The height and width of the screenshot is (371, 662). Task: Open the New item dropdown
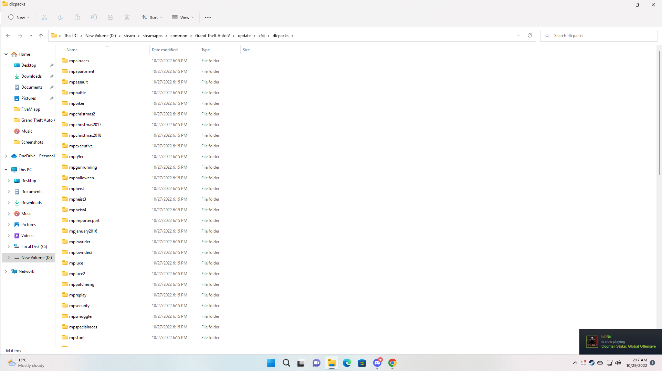pyautogui.click(x=19, y=17)
